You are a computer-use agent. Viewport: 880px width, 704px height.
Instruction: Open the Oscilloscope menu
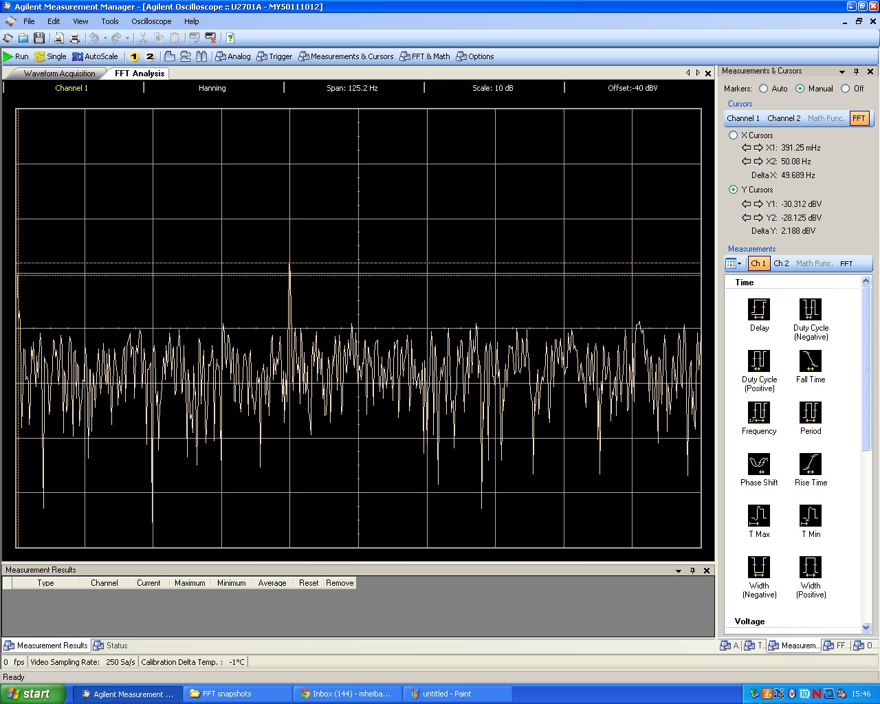(151, 21)
